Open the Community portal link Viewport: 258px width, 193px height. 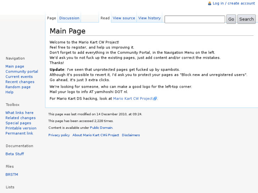pyautogui.click(x=22, y=72)
